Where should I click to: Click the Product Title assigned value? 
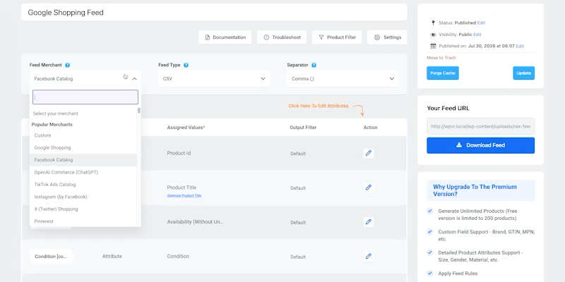pyautogui.click(x=182, y=188)
